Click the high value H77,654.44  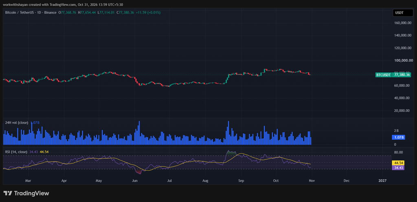click(x=87, y=13)
